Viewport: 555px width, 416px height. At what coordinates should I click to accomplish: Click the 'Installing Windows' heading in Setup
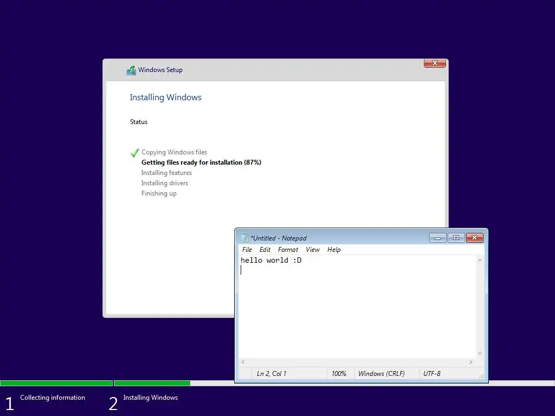(x=165, y=97)
